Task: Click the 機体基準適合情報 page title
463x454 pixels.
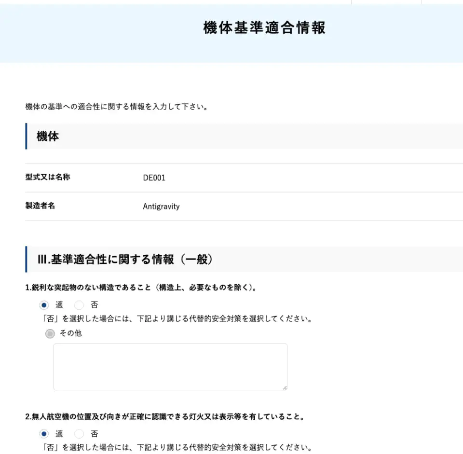Action: pyautogui.click(x=264, y=28)
